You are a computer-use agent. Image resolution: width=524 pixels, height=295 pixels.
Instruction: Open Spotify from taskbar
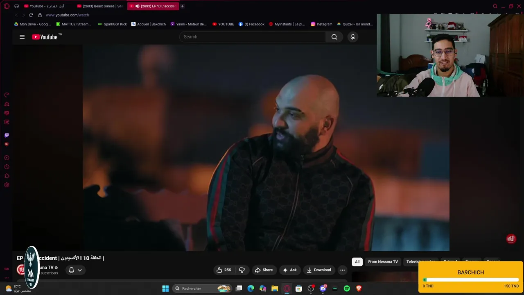[347, 288]
